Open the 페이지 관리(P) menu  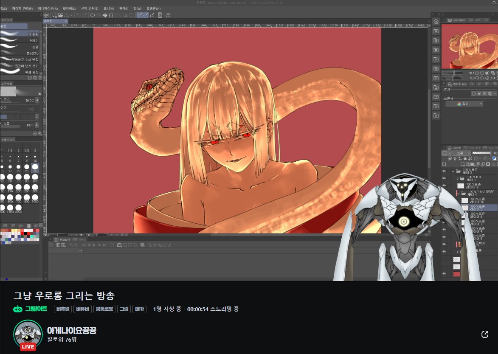click(x=22, y=8)
